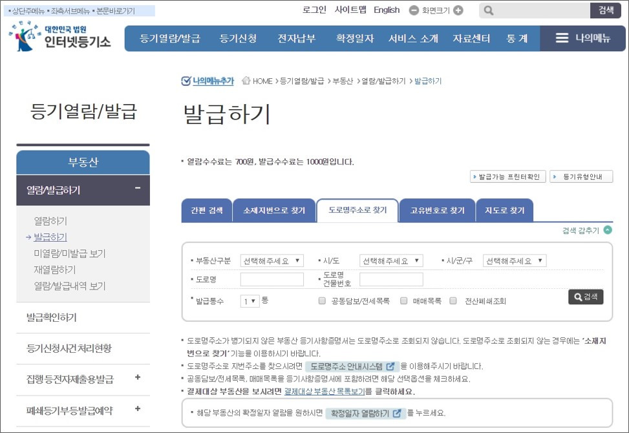Click 결제대상 부동산 목록보기 link
Screen dimensions: 629x433
click(325, 391)
